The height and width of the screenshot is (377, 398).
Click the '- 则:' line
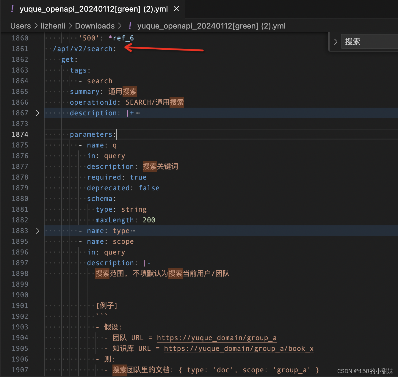coord(105,359)
